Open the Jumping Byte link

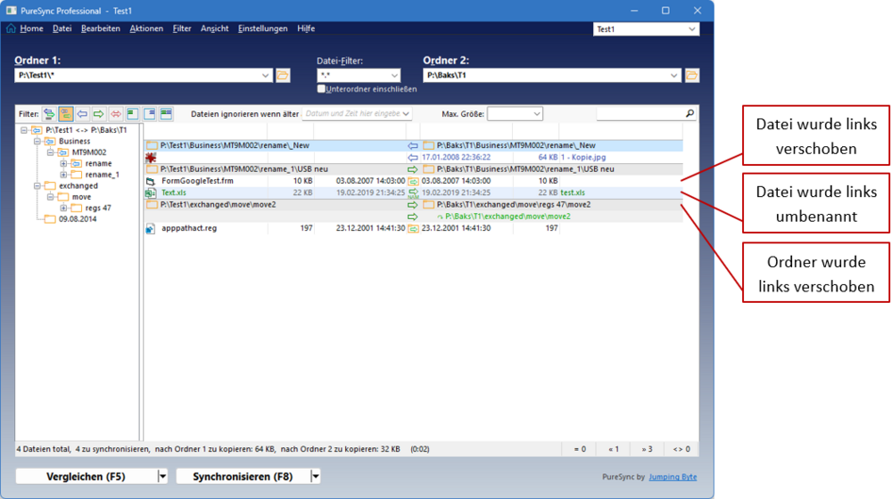673,477
